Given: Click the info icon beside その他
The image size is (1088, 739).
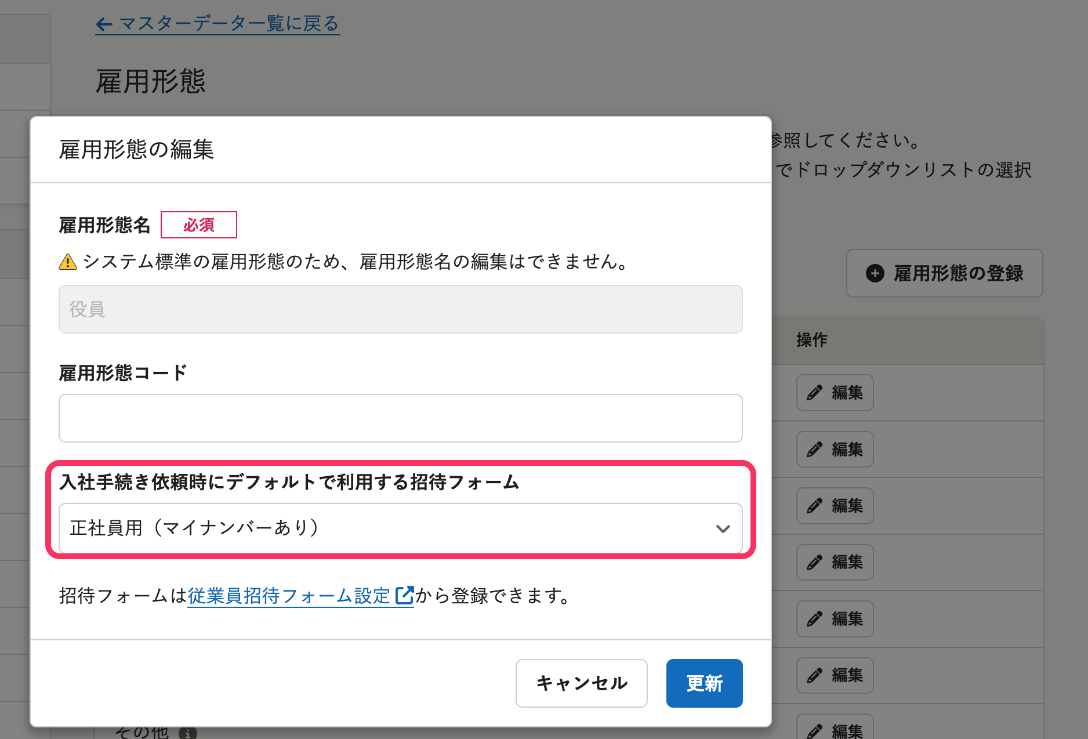Looking at the screenshot, I should tap(187, 733).
